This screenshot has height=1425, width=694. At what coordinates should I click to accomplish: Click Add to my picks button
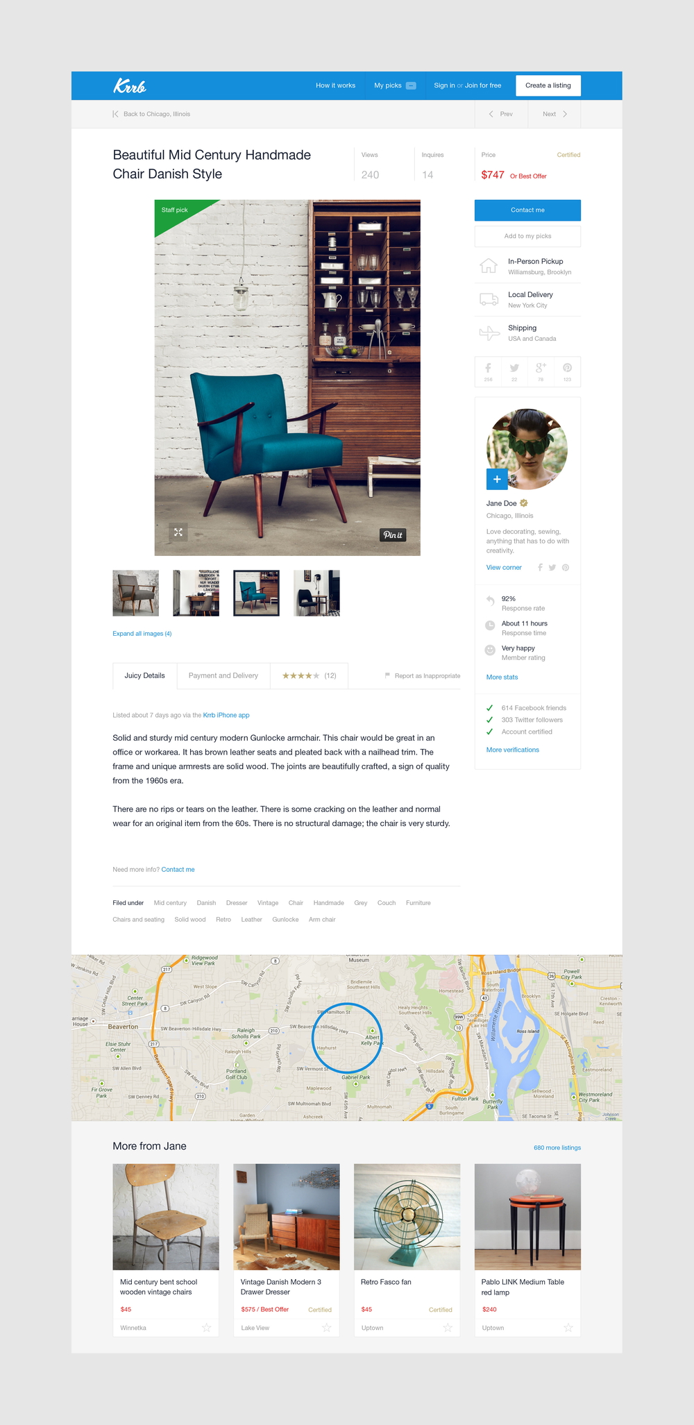527,236
